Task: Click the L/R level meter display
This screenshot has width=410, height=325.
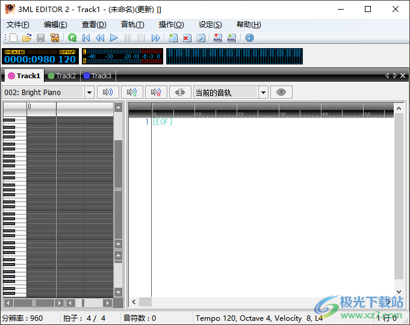Action: (x=122, y=56)
